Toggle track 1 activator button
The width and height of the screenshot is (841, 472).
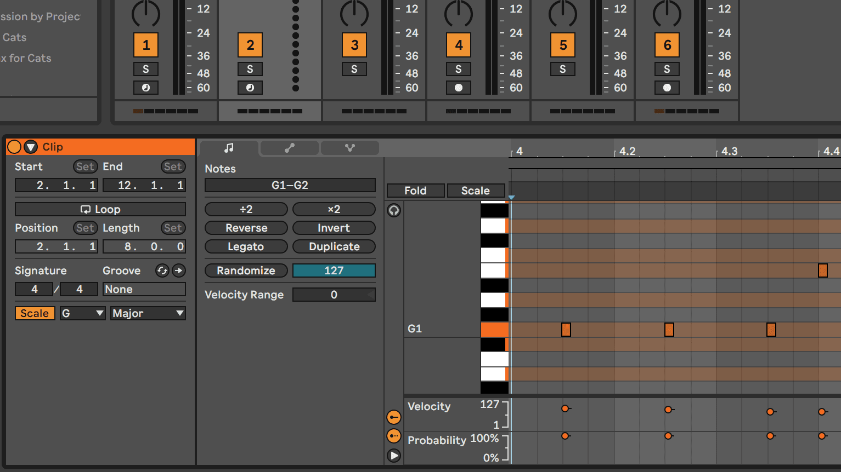146,45
